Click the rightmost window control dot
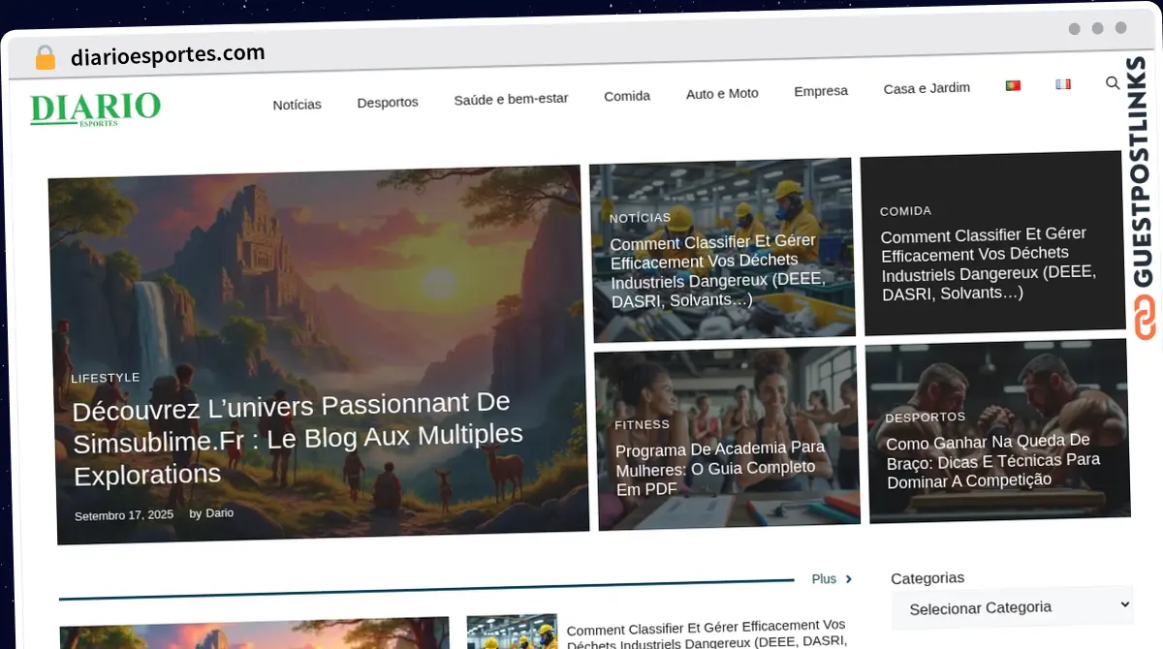The image size is (1163, 649). click(1121, 29)
